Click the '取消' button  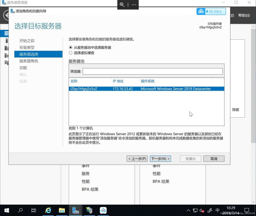[214, 159]
